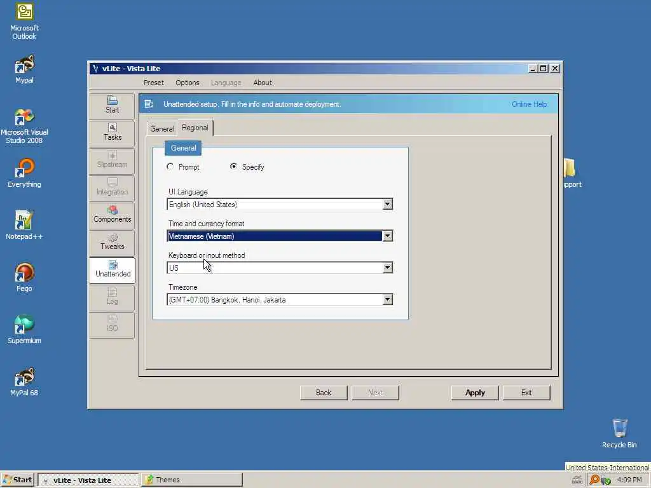
Task: Open the ISO sidebar section
Action: [112, 325]
